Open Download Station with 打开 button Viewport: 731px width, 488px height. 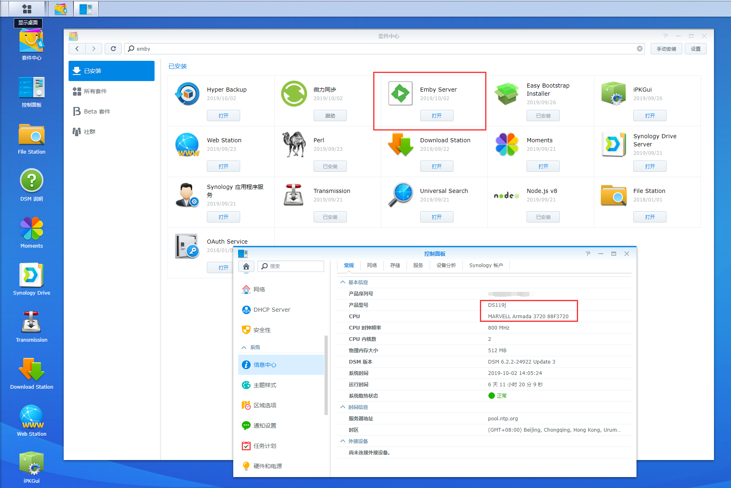tap(436, 167)
